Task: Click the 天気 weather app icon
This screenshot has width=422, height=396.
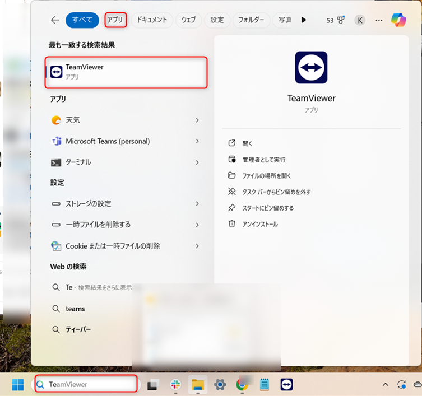Action: point(56,120)
